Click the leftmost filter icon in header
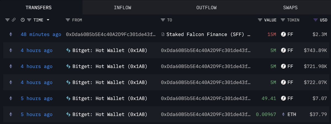This screenshot has width=331, height=124. (7, 20)
